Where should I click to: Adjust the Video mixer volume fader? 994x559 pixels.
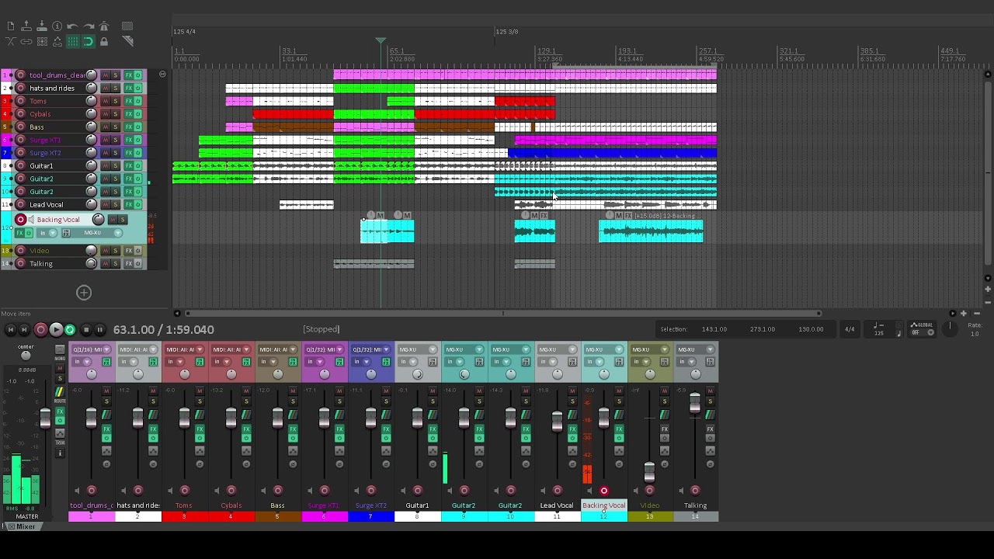click(649, 472)
